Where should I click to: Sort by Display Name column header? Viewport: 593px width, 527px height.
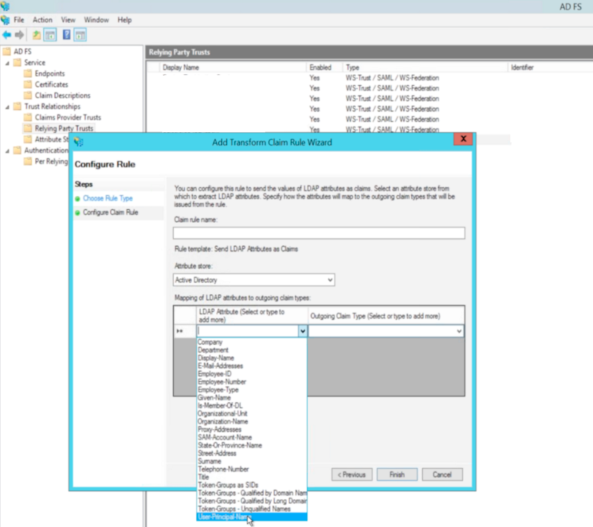tap(233, 67)
